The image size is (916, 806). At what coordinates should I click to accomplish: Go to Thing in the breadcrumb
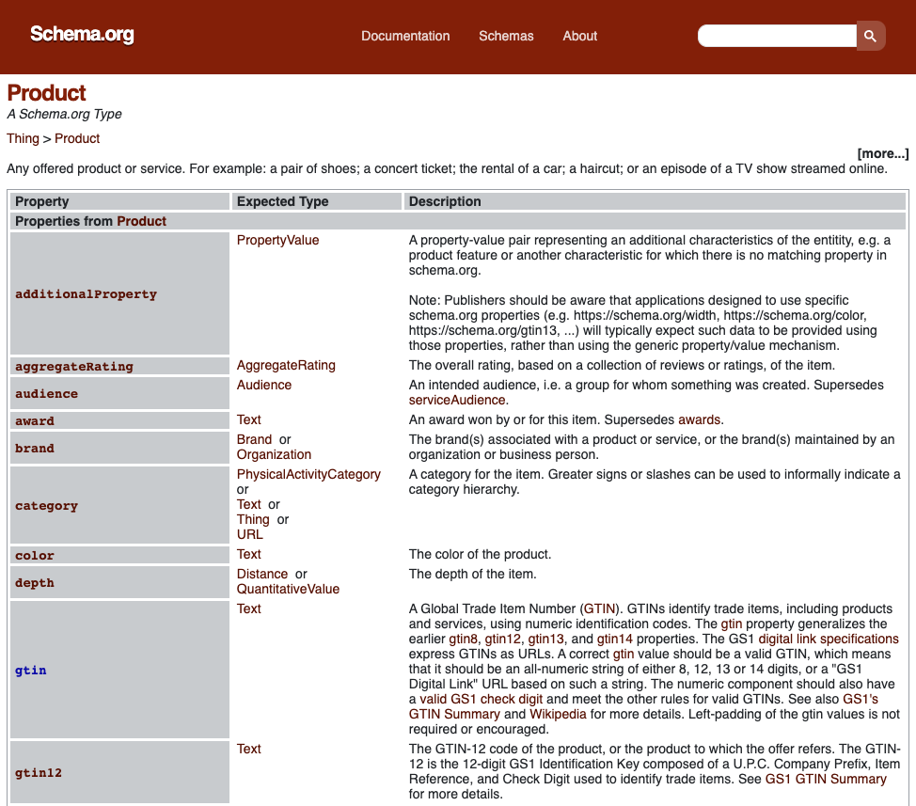tap(23, 138)
